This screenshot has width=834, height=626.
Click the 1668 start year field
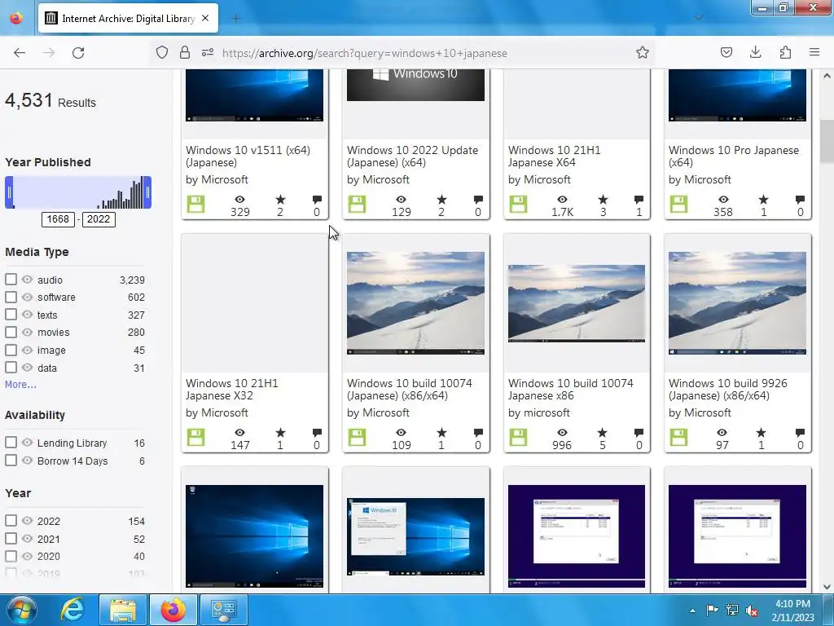point(58,219)
